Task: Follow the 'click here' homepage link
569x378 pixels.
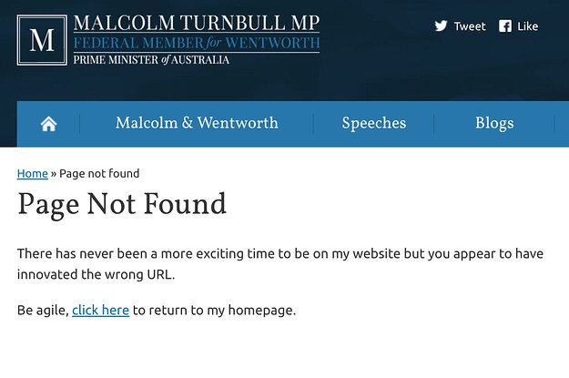Action: (x=100, y=310)
